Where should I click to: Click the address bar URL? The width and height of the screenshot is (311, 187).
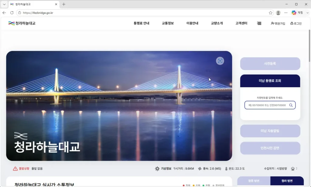click(38, 13)
